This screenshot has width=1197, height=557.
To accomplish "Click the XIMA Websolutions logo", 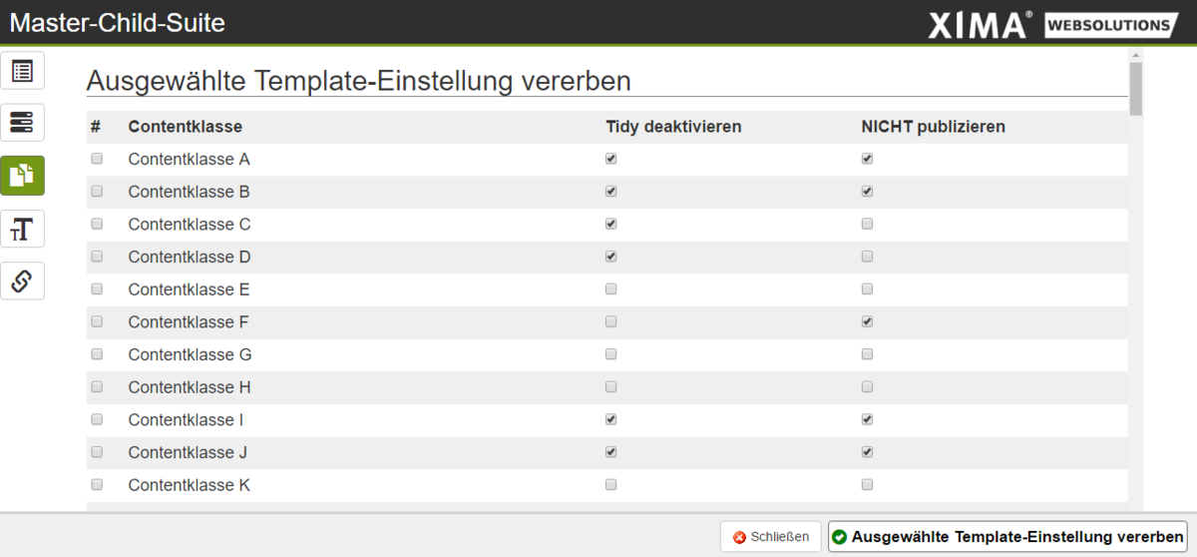I will pos(1054,24).
